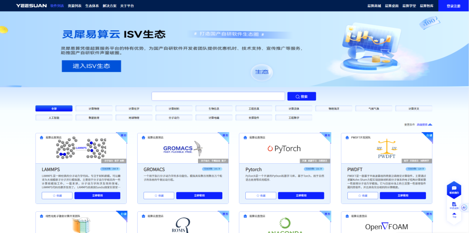The image size is (469, 233).
Task: Select the 气候气象 category filter
Action: click(x=374, y=109)
